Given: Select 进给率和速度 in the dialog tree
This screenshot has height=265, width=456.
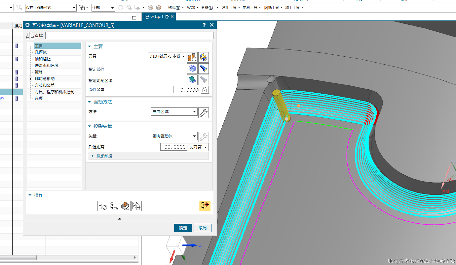Looking at the screenshot, I should click(47, 66).
